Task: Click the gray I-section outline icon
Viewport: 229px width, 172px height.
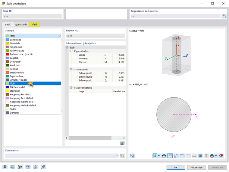Action: pos(188,156)
